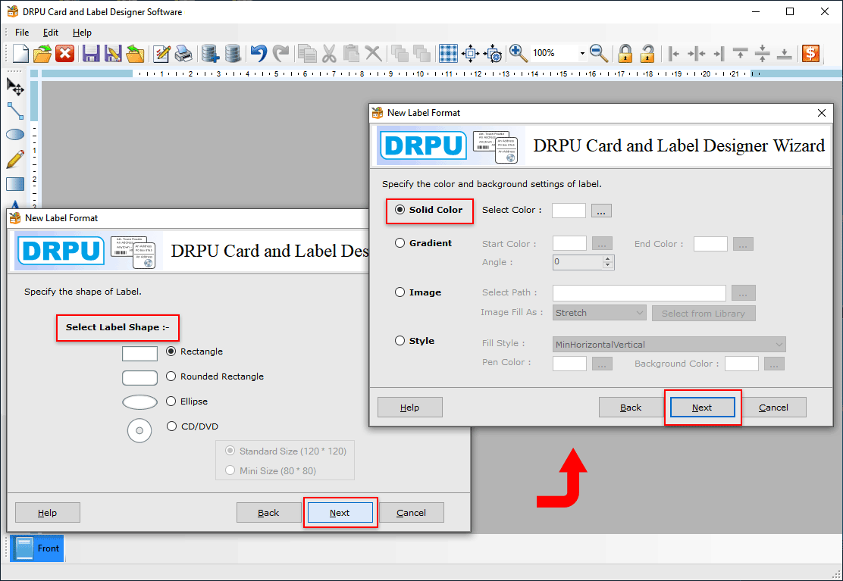Select the Gradient background option
The image size is (843, 581).
[x=400, y=242]
